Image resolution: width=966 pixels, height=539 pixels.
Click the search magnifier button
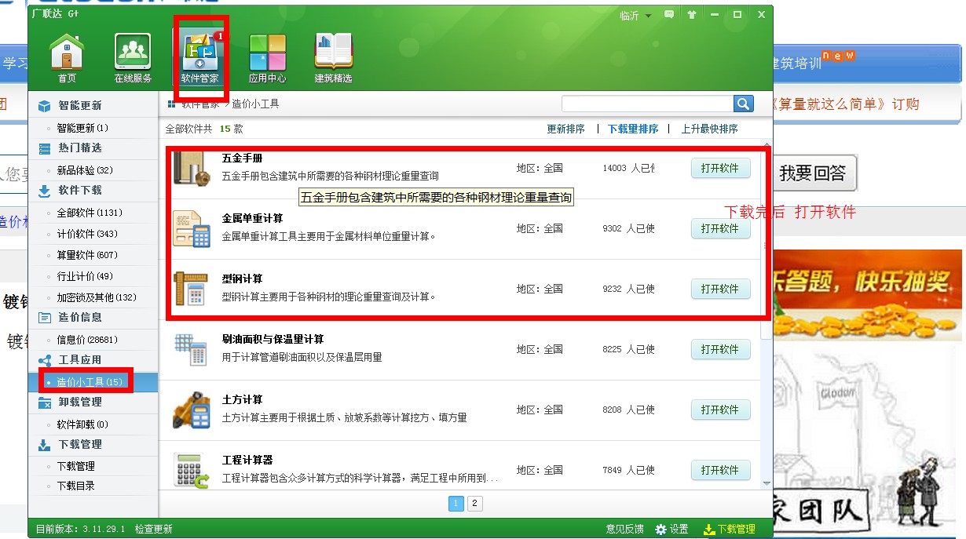(x=744, y=104)
